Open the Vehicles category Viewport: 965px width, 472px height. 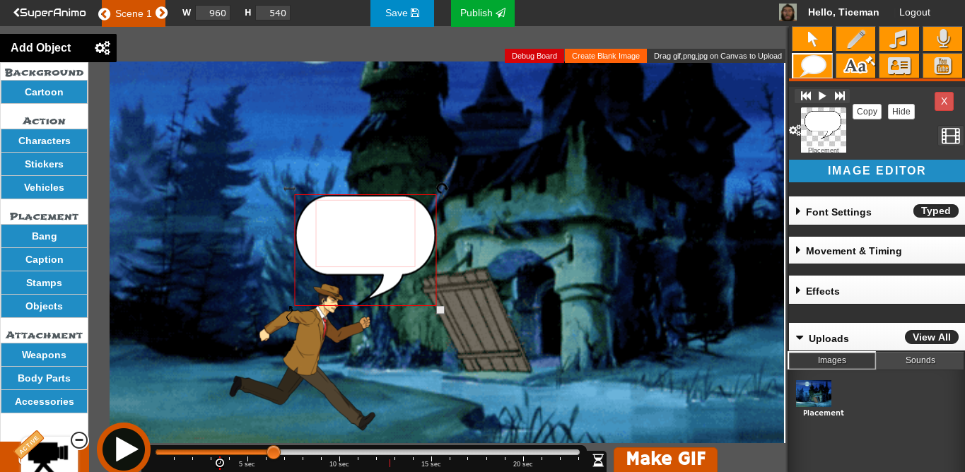tap(44, 187)
